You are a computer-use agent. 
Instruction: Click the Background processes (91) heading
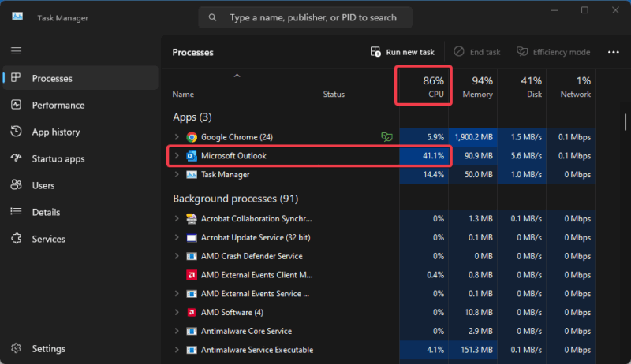[x=235, y=199]
